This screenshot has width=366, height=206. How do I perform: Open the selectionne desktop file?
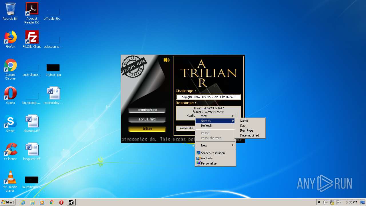pos(53,42)
